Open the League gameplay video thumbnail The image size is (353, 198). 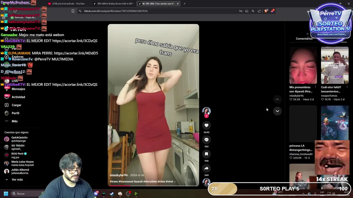[x=335, y=123]
